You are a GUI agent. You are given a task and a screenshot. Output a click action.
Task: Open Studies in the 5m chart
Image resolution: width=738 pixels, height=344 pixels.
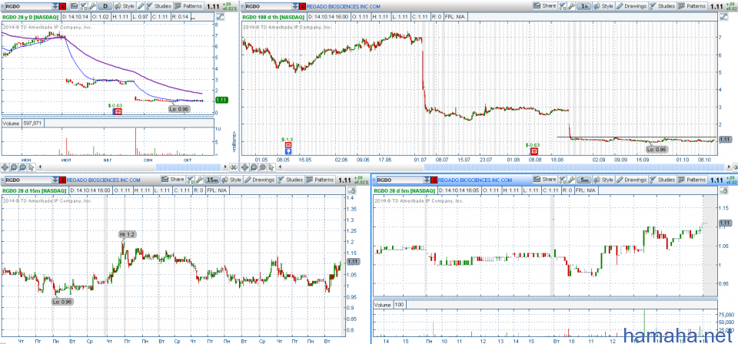662,180
